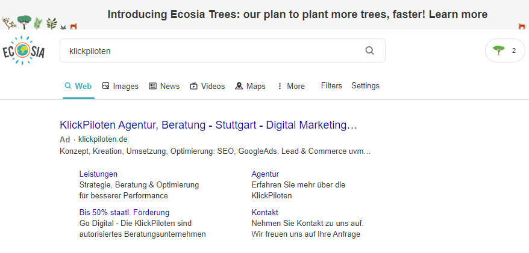
Task: Open the Settings menu
Action: [365, 86]
